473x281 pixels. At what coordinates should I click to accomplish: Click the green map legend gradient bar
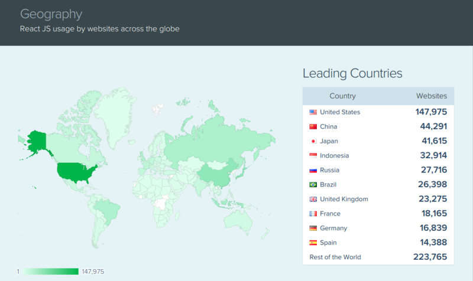pos(50,272)
